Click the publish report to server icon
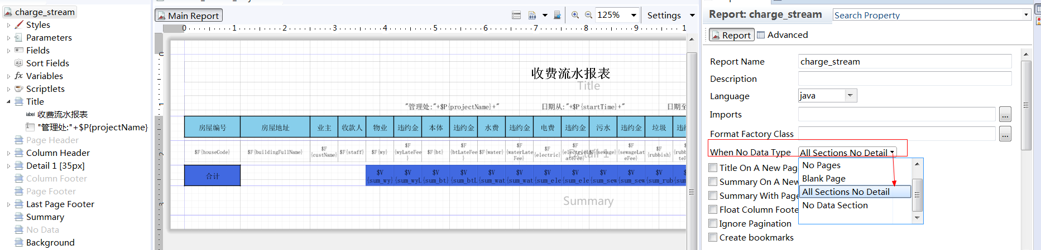The image size is (1041, 250). pos(557,15)
